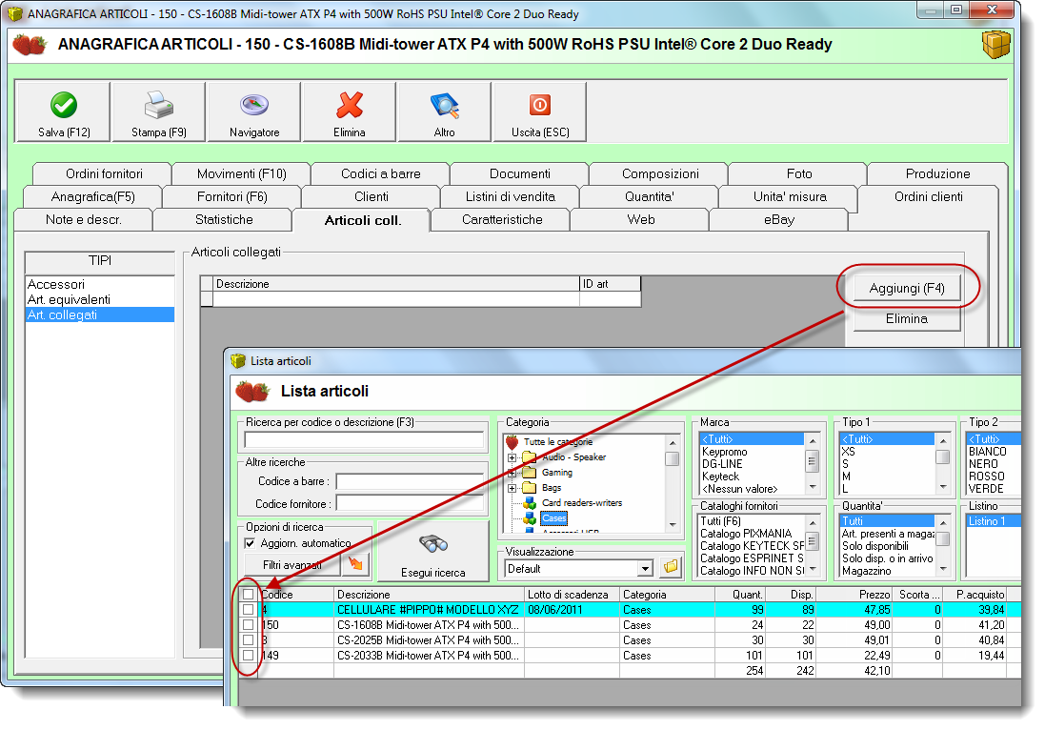
Task: Click the Filtri avanzati button
Action: tap(292, 565)
